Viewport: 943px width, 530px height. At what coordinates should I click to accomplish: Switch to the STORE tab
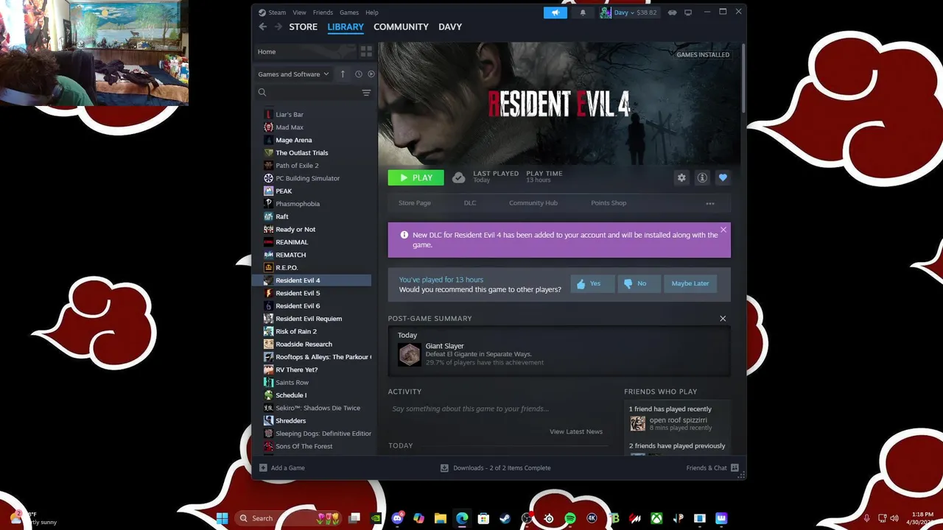click(x=303, y=26)
